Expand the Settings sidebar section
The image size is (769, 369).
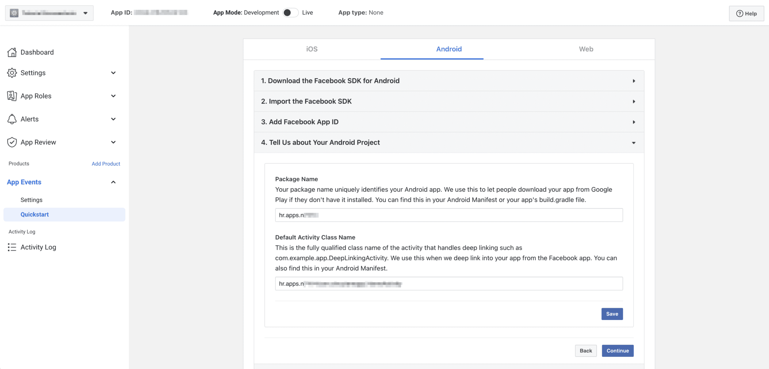tap(113, 73)
